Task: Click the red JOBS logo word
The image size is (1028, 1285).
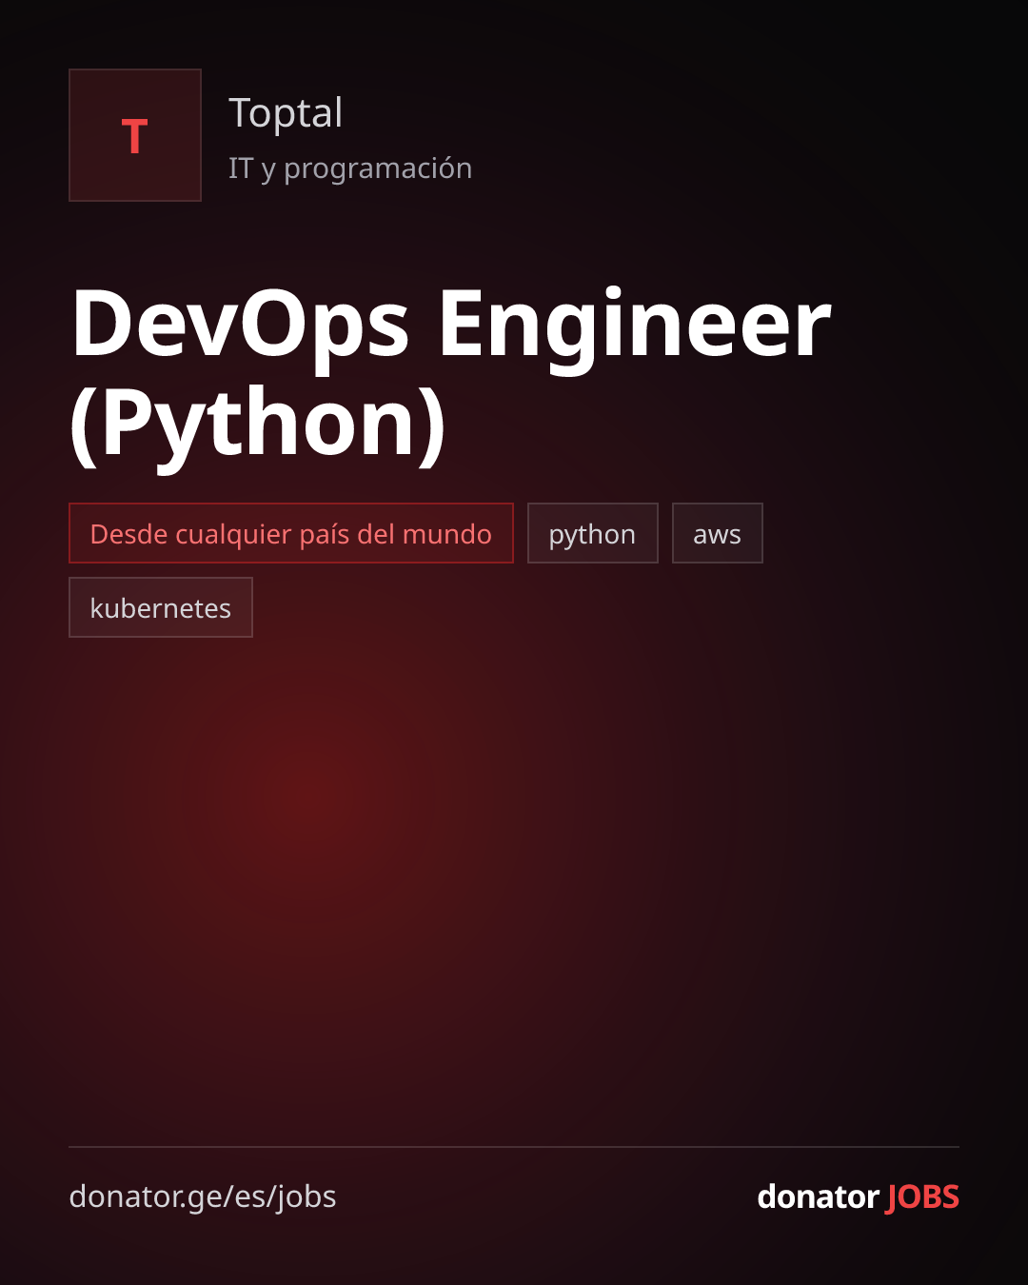Action: pyautogui.click(x=923, y=1196)
